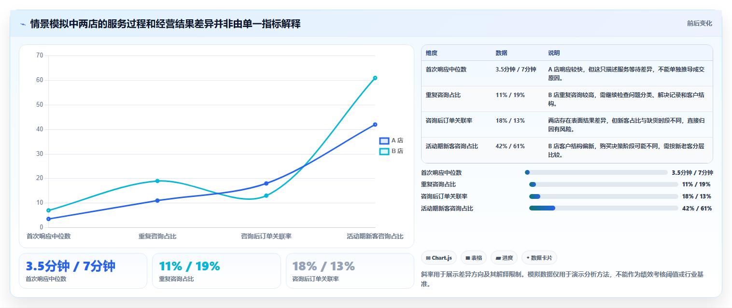Click the dashboard title heading text
This screenshot has width=732, height=308.
(x=165, y=24)
